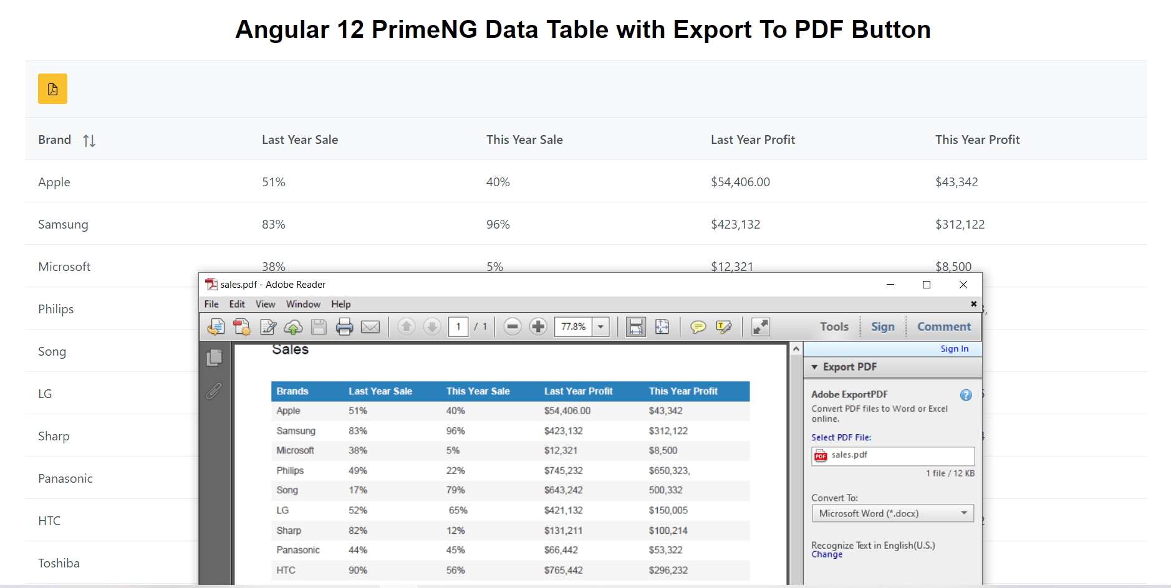This screenshot has width=1171, height=588.
Task: Enter full screen reading mode
Action: (759, 326)
